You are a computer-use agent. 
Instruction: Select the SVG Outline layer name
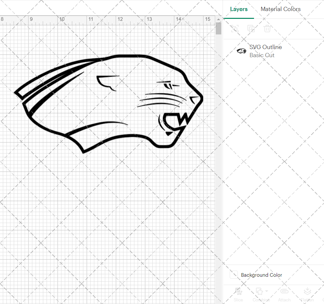pos(266,47)
